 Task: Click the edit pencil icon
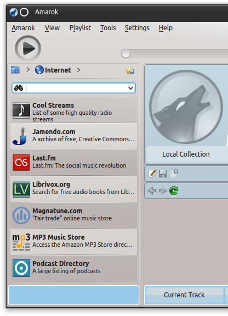pyautogui.click(x=152, y=174)
